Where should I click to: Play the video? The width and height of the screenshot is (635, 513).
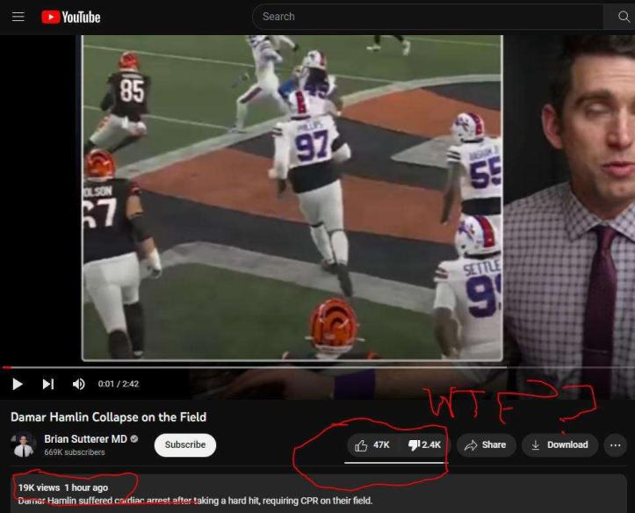[x=18, y=384]
